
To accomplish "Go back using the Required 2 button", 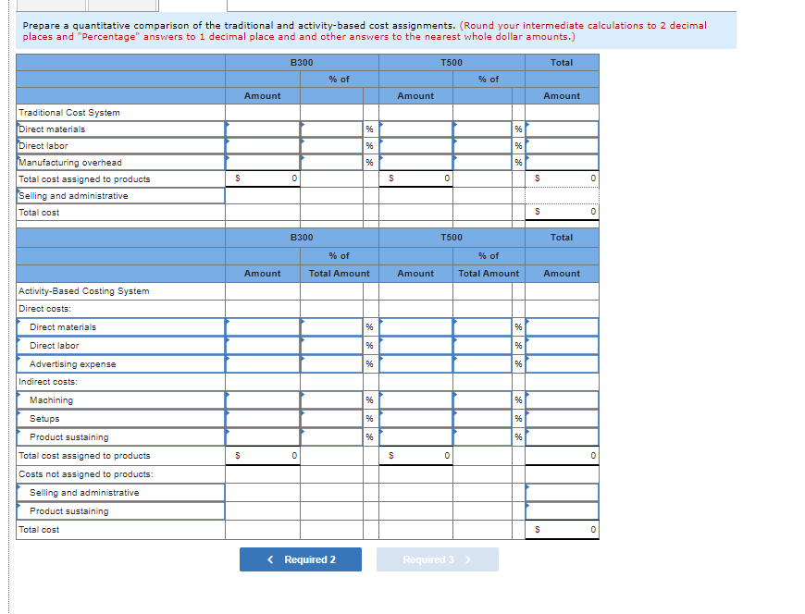I will pos(301,559).
